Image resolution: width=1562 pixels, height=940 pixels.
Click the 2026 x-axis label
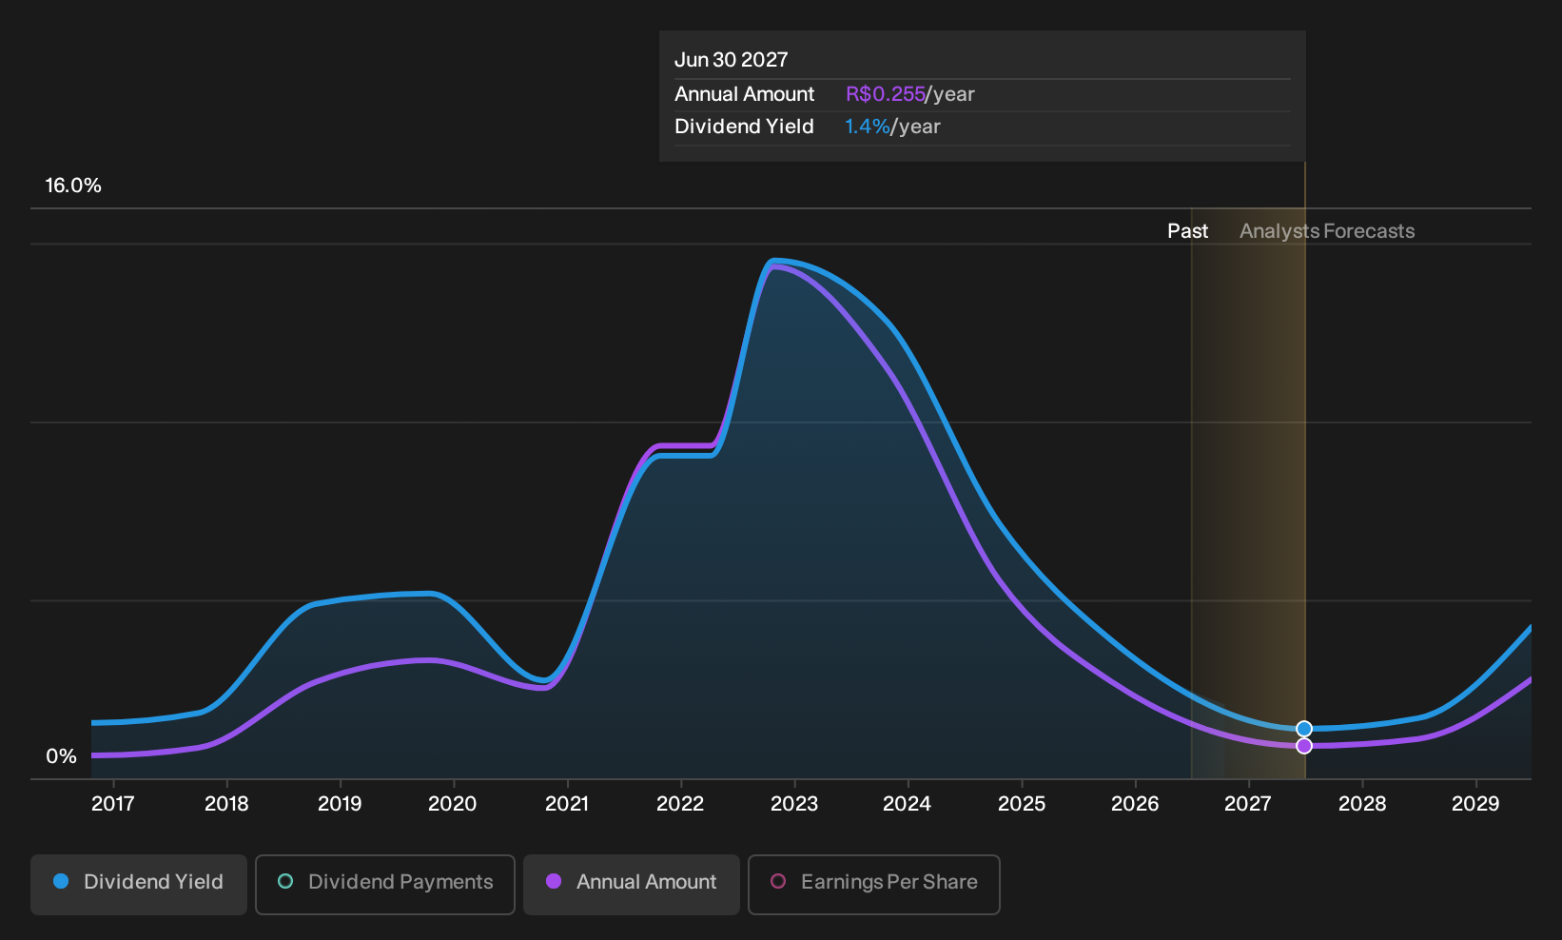[1135, 804]
